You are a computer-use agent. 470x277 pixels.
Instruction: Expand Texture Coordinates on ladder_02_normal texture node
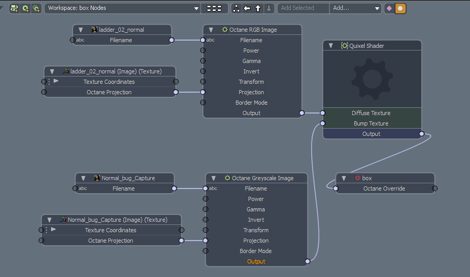click(56, 81)
